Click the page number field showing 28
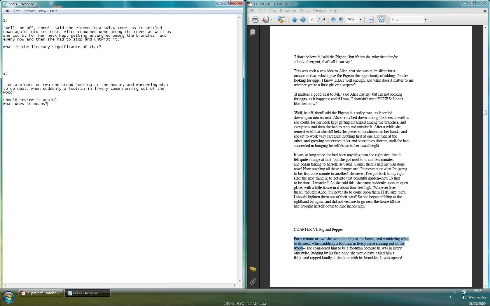The width and height of the screenshot is (490, 306). click(x=312, y=19)
